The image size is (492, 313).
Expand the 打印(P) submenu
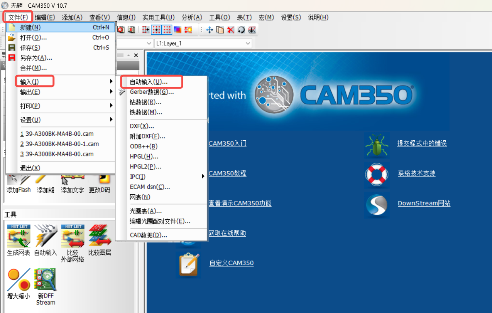click(61, 106)
